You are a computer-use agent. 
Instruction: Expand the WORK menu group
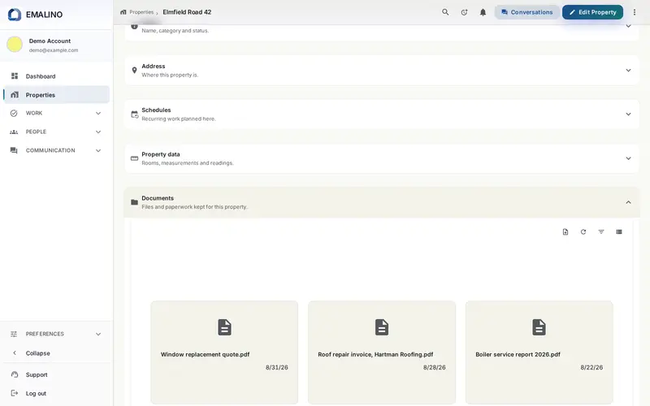[56, 113]
